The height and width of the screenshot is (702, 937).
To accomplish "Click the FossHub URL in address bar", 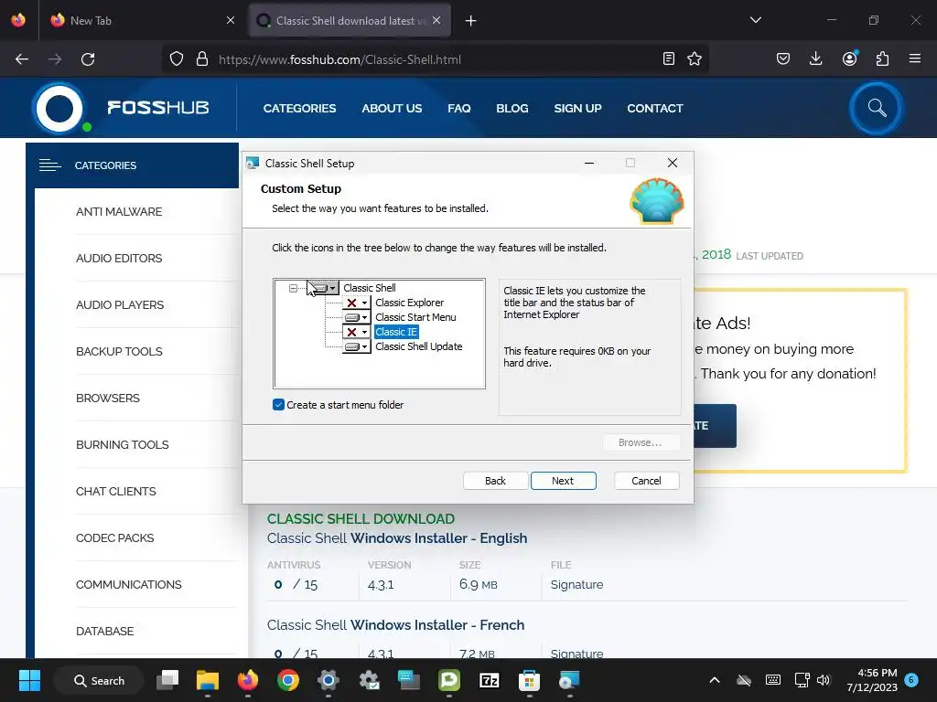I will pyautogui.click(x=339, y=59).
